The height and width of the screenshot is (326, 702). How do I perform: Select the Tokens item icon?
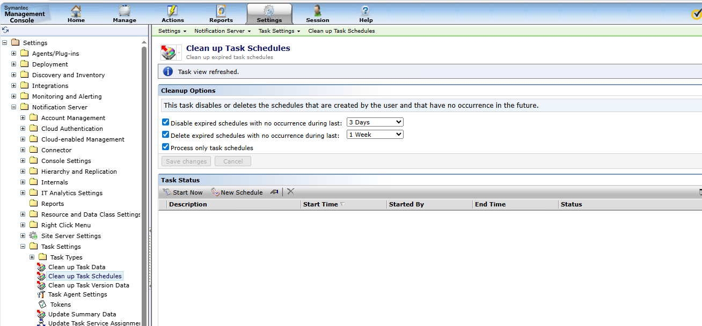pyautogui.click(x=42, y=305)
